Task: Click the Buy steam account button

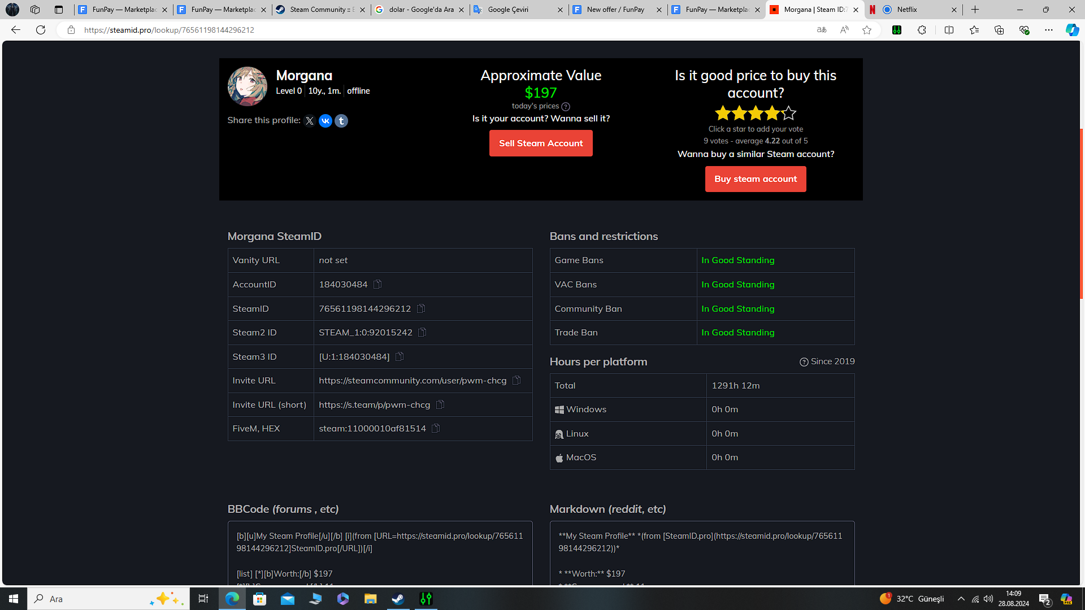Action: pos(756,179)
